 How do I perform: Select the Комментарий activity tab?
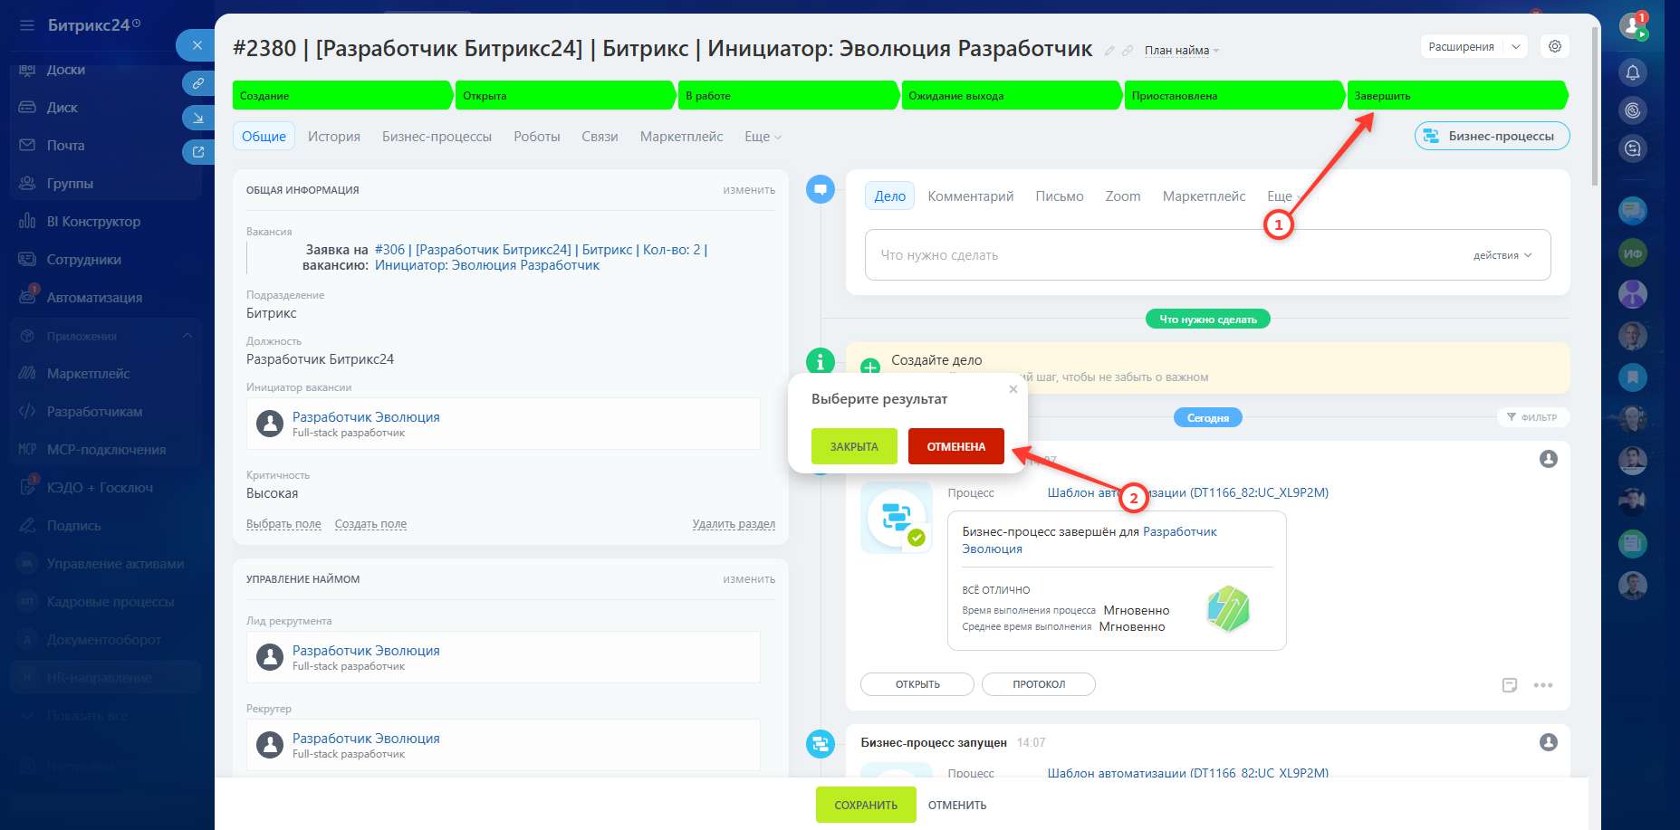click(x=971, y=196)
